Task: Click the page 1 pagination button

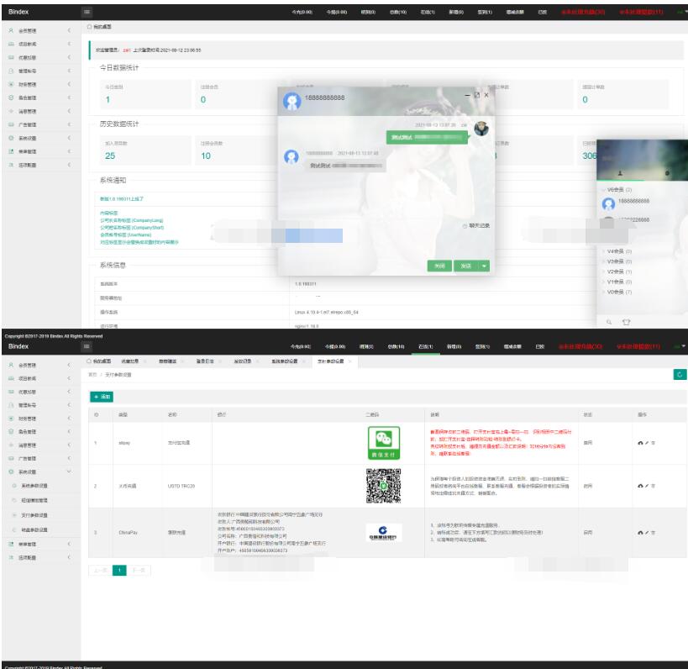Action: (119, 571)
